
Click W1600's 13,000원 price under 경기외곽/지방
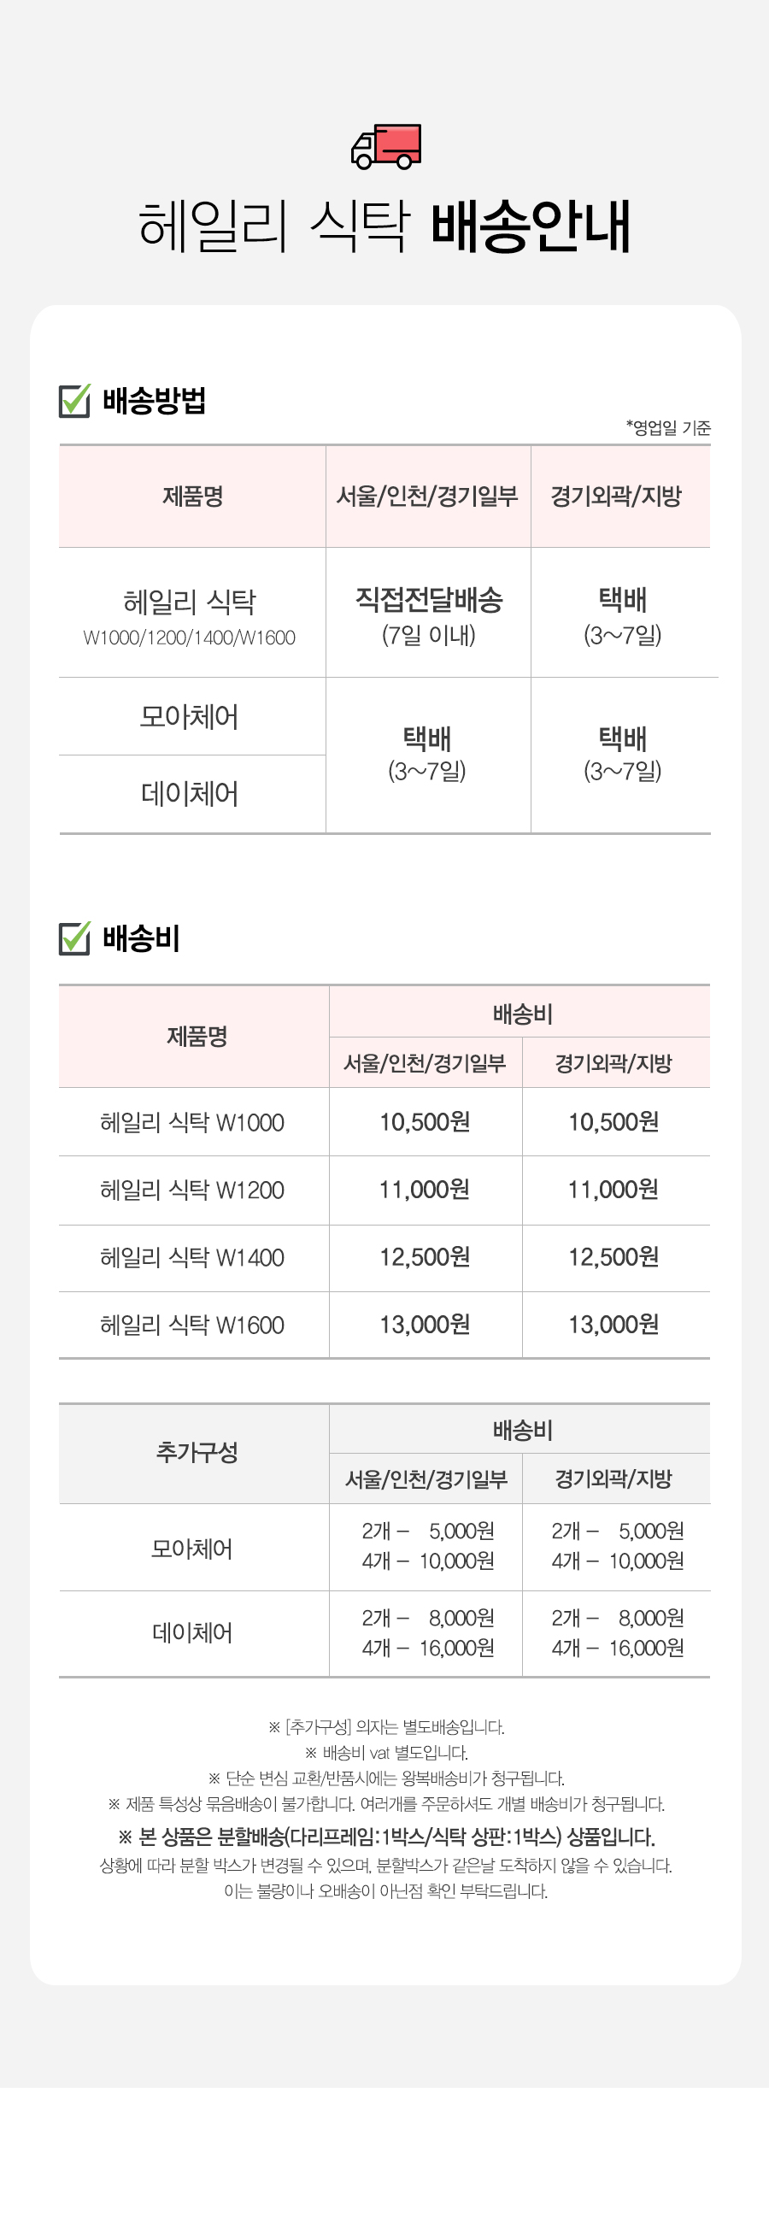613,1325
